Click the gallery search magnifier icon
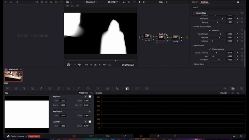 [51, 2]
